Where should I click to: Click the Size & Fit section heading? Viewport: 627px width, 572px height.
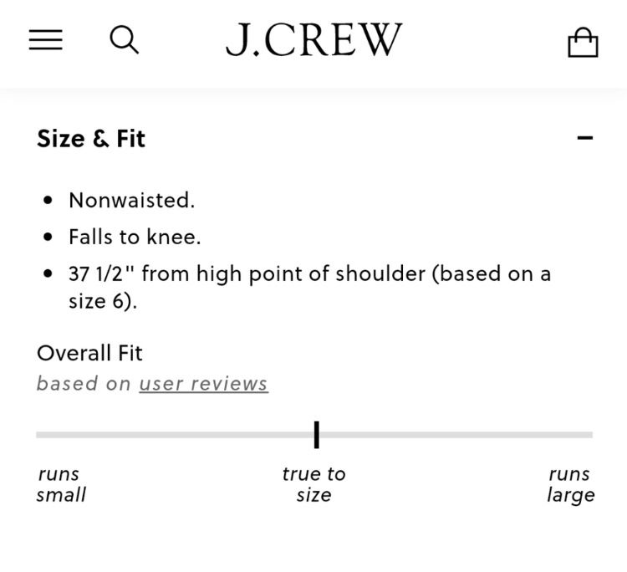point(91,139)
